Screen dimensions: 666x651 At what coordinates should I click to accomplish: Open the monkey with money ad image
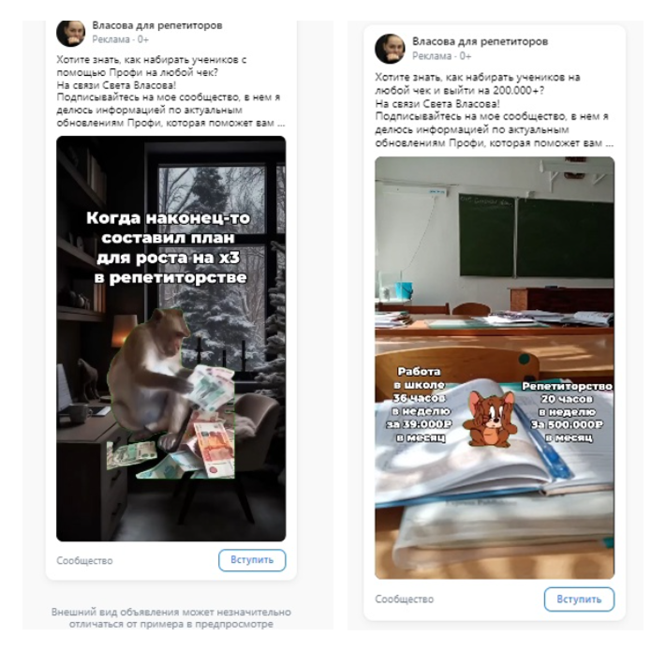click(170, 338)
